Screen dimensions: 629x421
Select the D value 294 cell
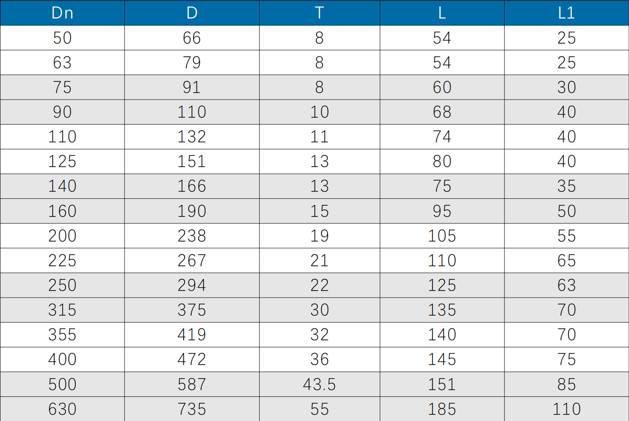[192, 285]
